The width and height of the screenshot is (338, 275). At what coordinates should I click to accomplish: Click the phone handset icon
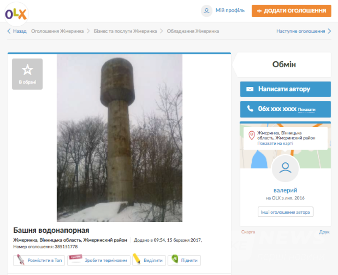coord(250,108)
